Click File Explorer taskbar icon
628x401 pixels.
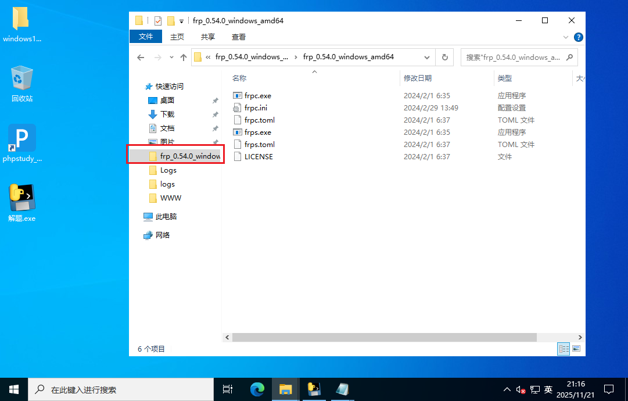[x=285, y=389]
